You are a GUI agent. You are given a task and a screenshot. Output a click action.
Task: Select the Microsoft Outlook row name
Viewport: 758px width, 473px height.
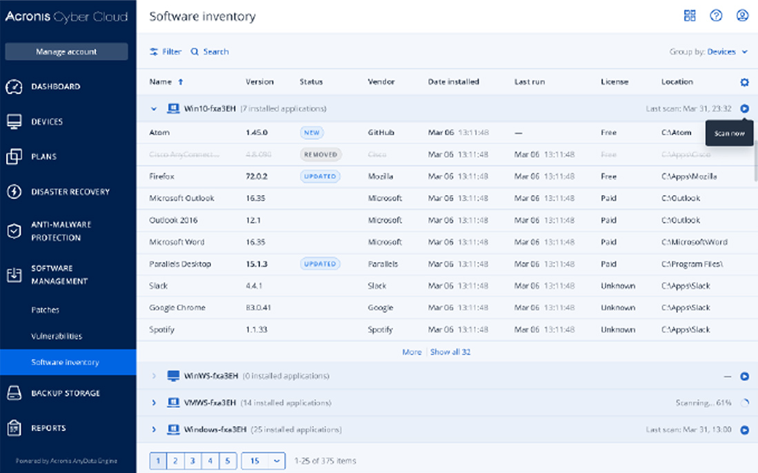click(182, 199)
